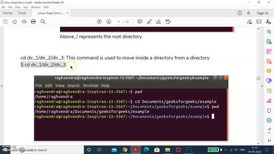Screen dimensions: 274x154
Task: Hide the right pane using the small left arrow
Action: point(262,86)
